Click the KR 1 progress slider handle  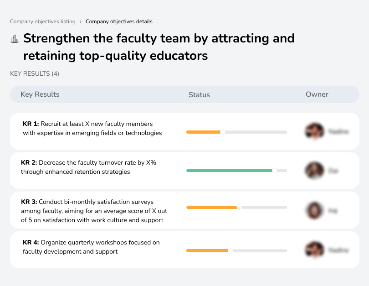point(223,132)
